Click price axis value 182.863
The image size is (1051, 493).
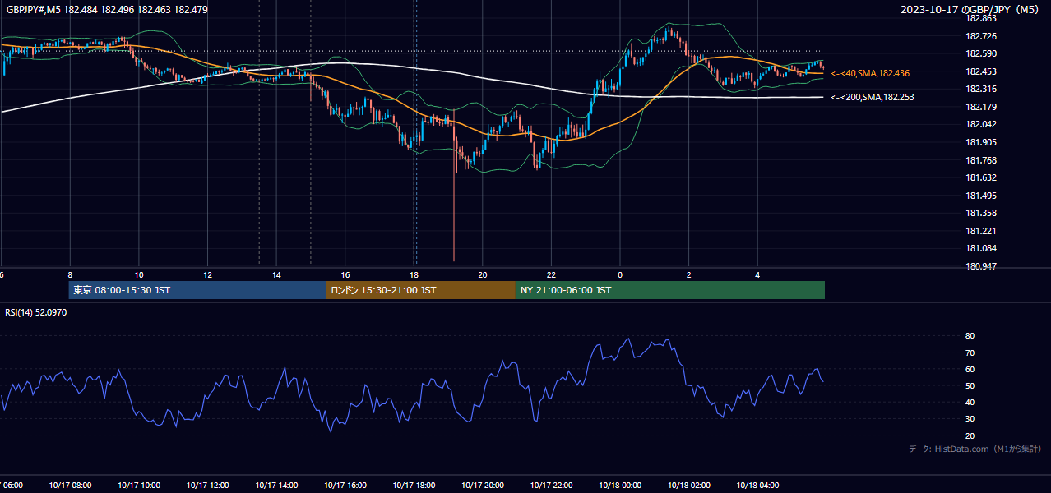(x=981, y=18)
